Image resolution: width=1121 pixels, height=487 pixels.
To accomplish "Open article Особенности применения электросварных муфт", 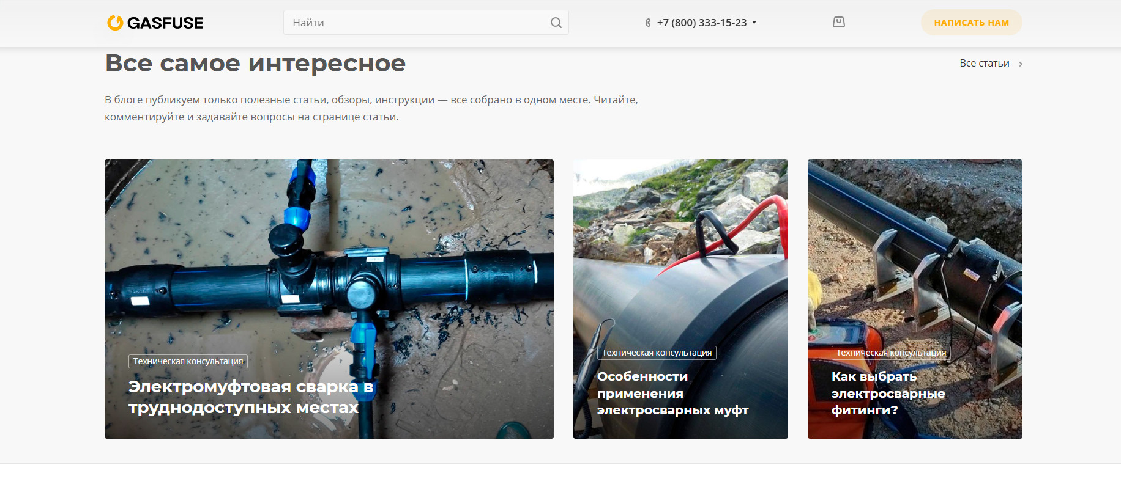I will (x=672, y=394).
